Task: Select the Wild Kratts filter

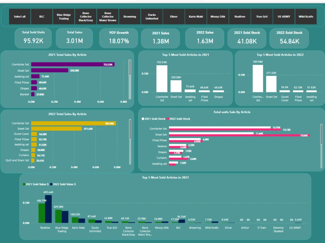Action: point(306,17)
